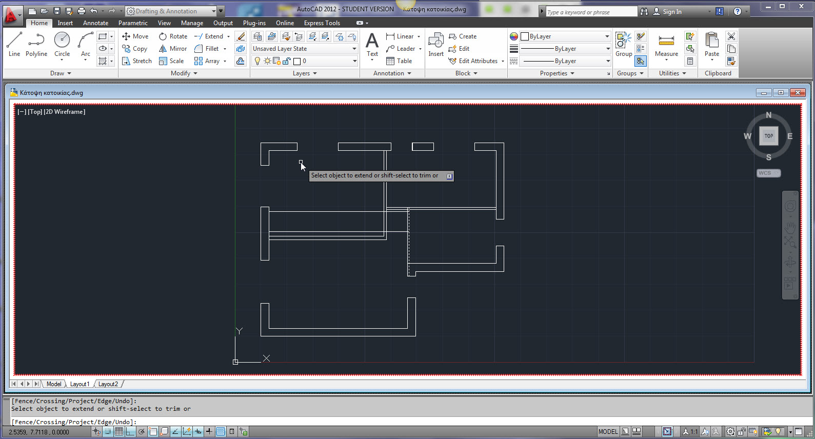Click the Table annotation tool
815x439 pixels.
[399, 61]
